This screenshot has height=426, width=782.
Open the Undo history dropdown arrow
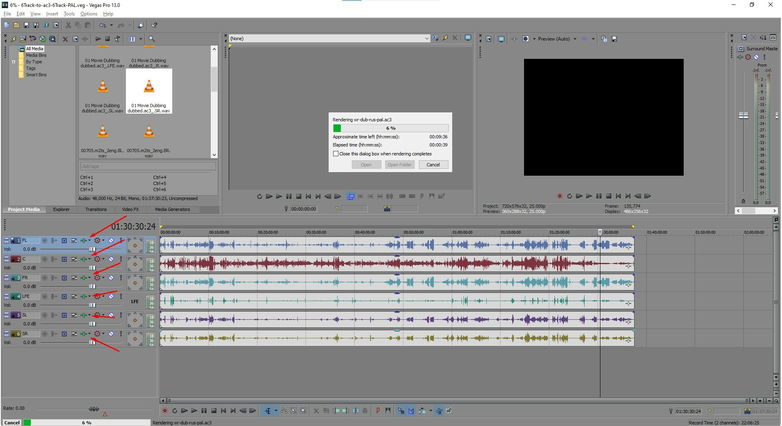tap(111, 25)
